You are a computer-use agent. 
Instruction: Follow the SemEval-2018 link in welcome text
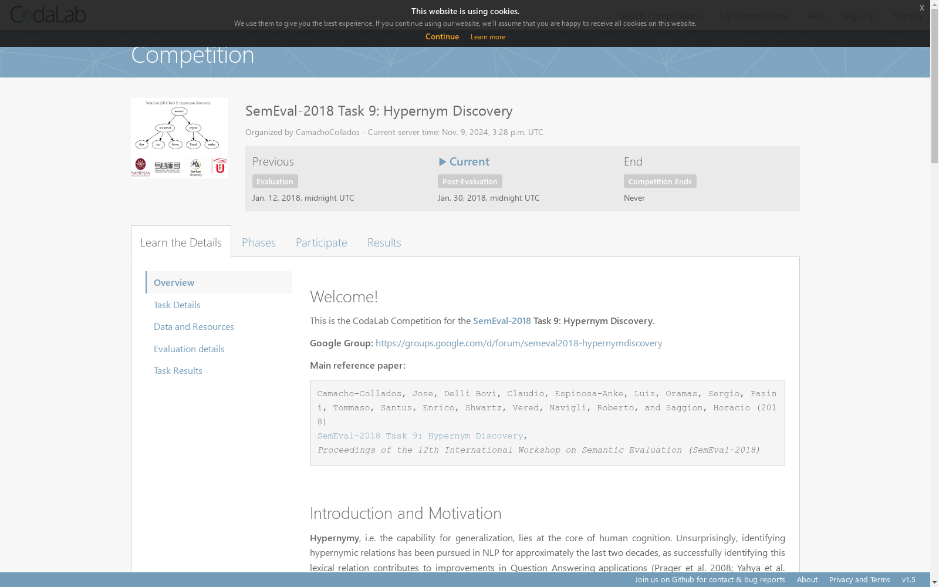[502, 321]
